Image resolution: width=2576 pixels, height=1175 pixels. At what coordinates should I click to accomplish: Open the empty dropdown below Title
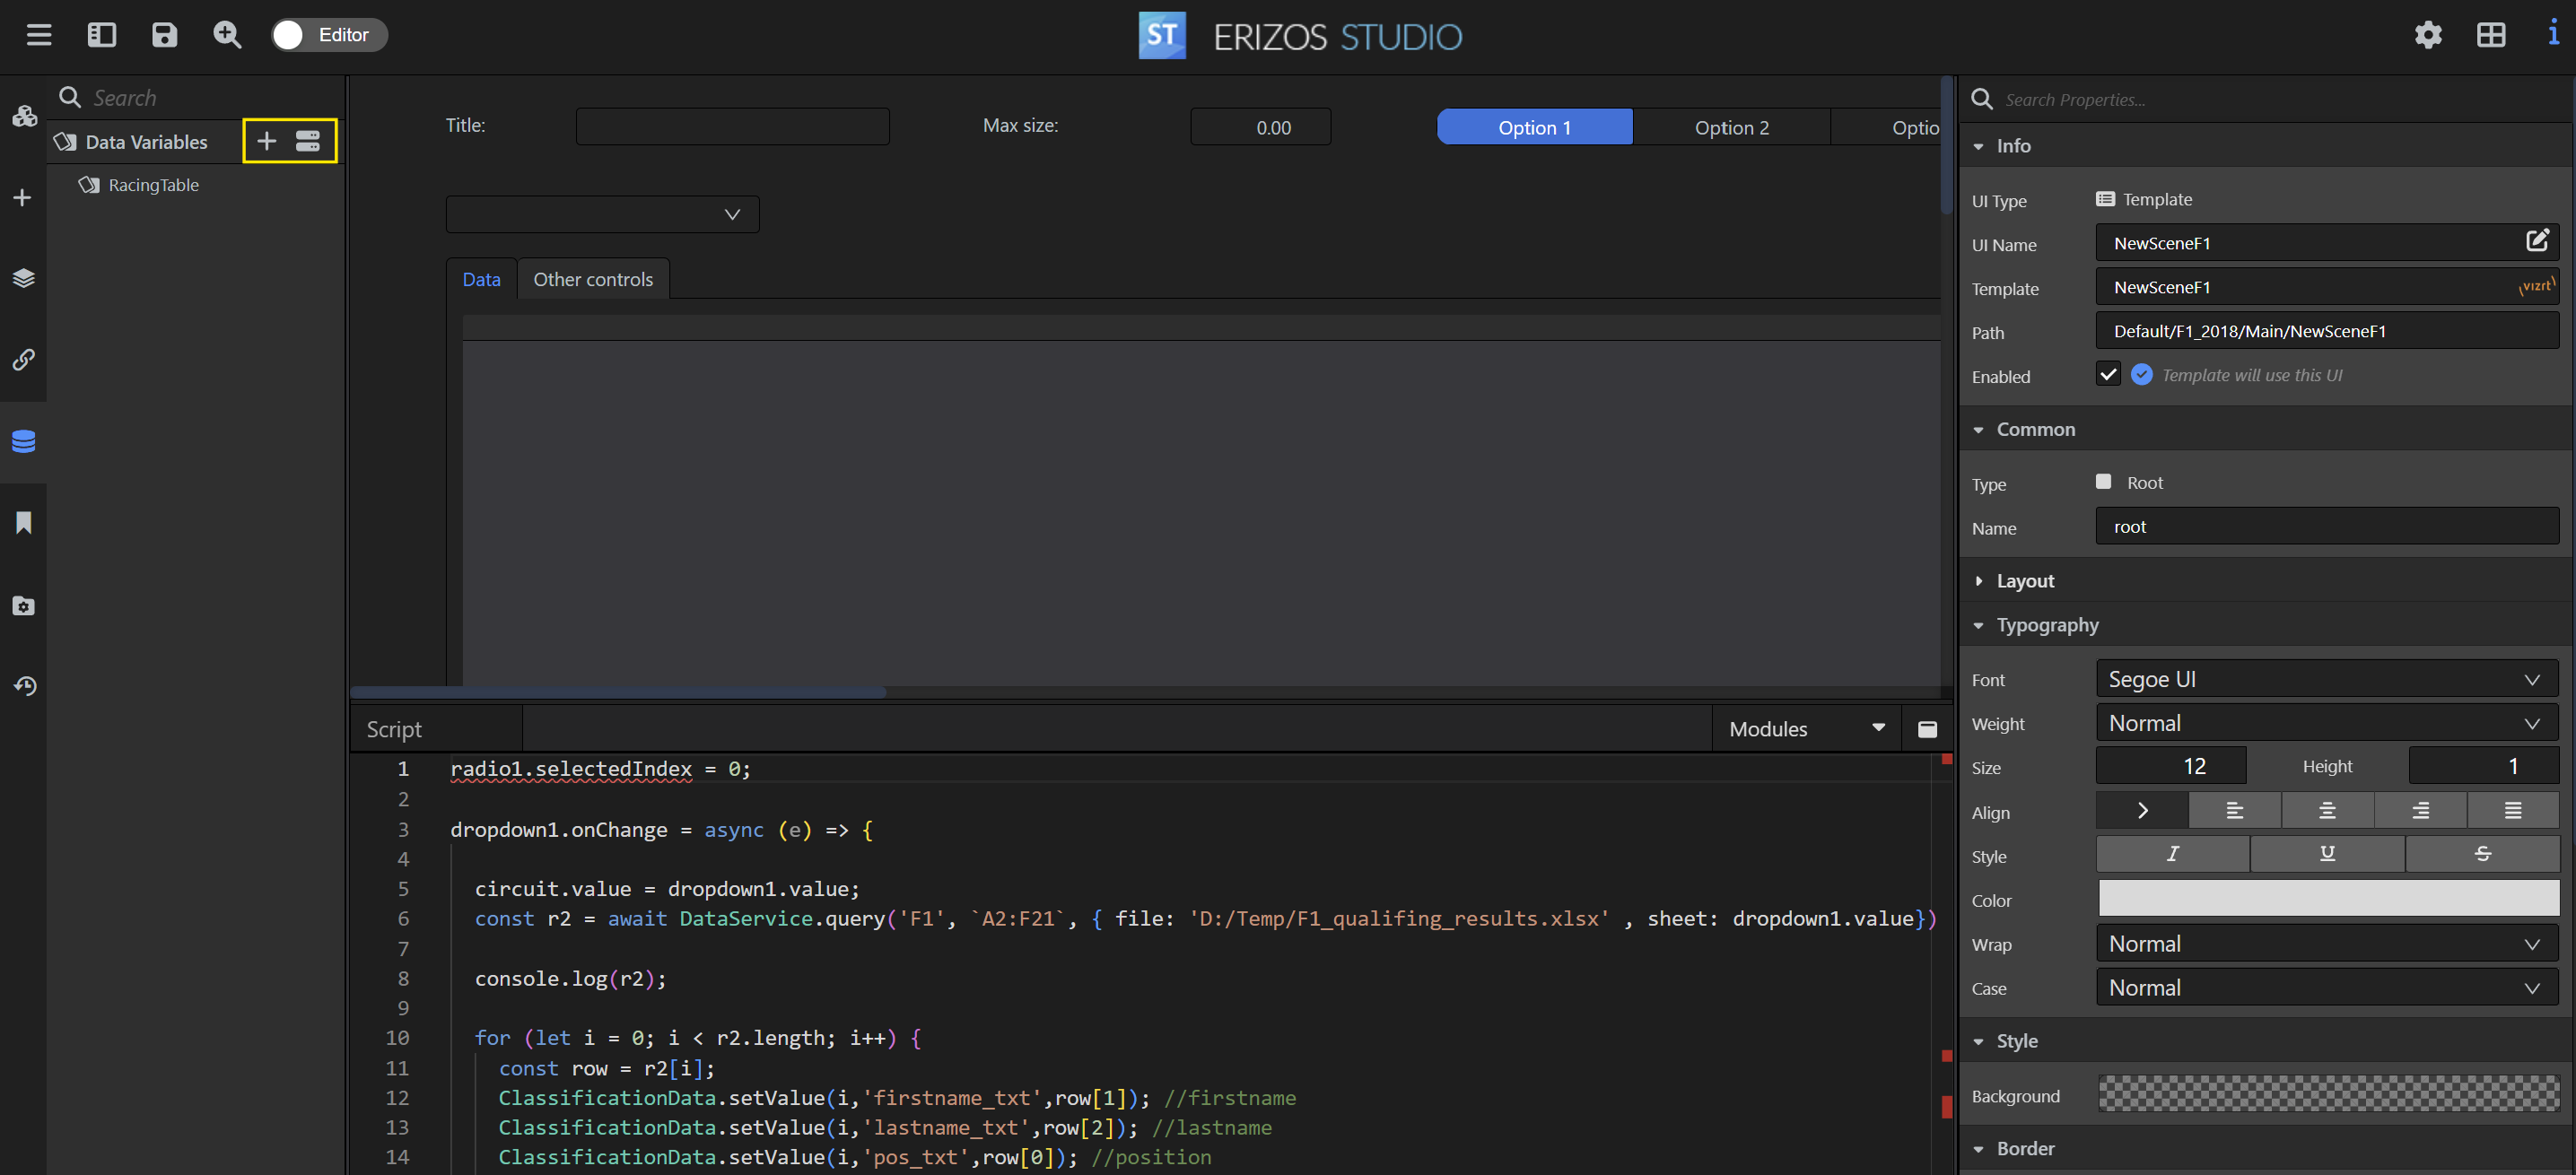[x=603, y=214]
